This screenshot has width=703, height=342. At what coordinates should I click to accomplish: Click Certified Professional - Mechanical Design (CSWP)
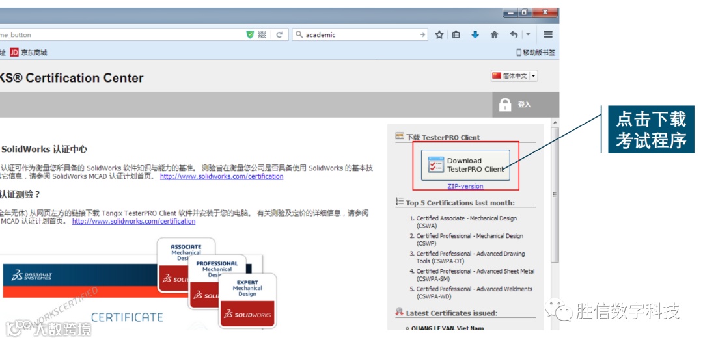tap(469, 239)
